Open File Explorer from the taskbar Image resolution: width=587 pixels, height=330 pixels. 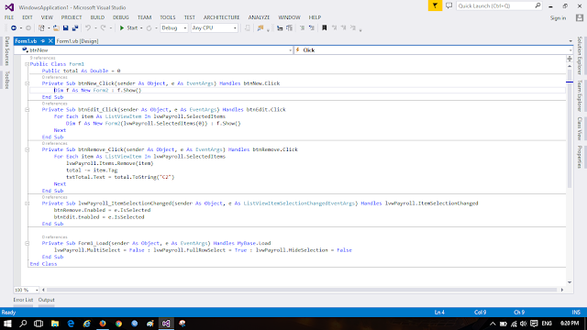(x=55, y=324)
